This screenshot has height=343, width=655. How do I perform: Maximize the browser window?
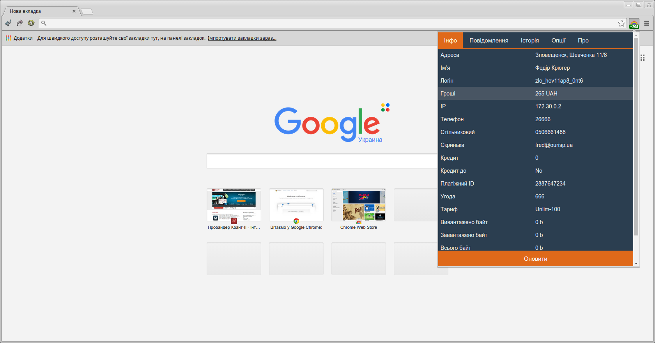tap(639, 5)
